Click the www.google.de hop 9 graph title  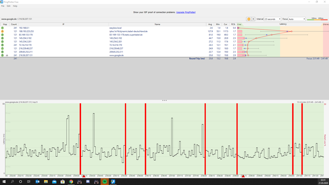21,102
